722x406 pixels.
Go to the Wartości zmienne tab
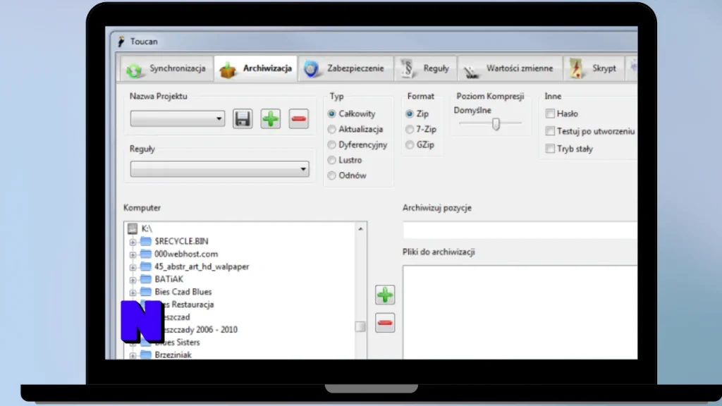tap(510, 68)
